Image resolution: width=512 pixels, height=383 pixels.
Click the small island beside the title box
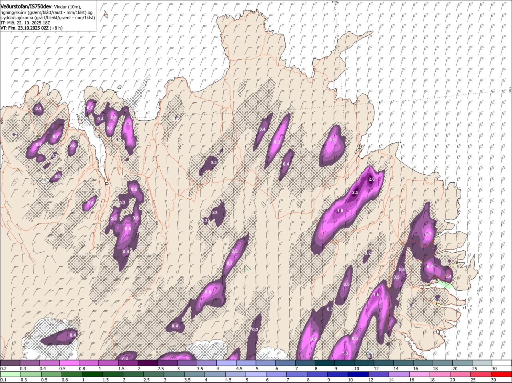(x=105, y=15)
